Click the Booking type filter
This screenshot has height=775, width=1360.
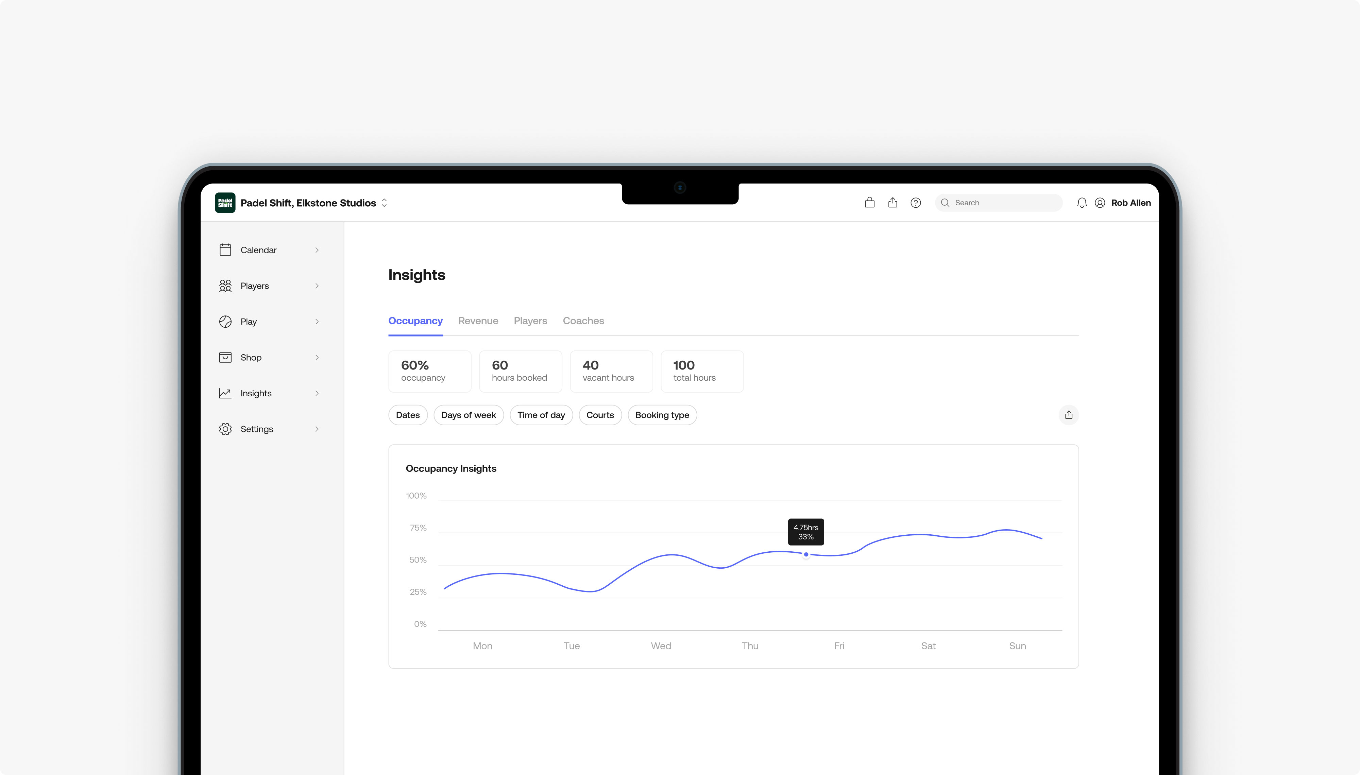pos(662,415)
